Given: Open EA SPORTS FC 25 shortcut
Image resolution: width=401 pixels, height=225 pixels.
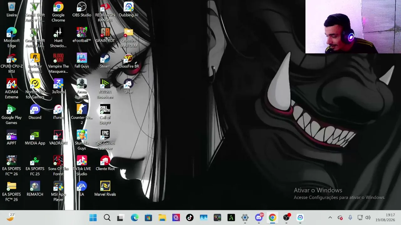Looking at the screenshot, I should (x=35, y=166).
